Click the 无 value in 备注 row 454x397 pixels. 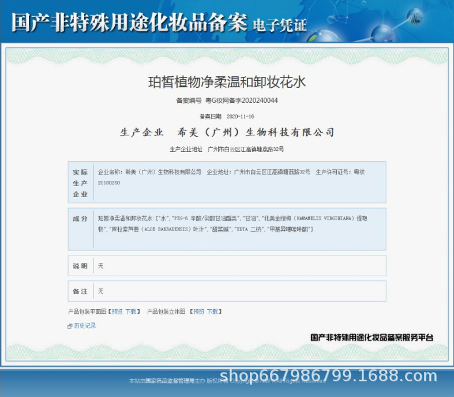coord(101,291)
